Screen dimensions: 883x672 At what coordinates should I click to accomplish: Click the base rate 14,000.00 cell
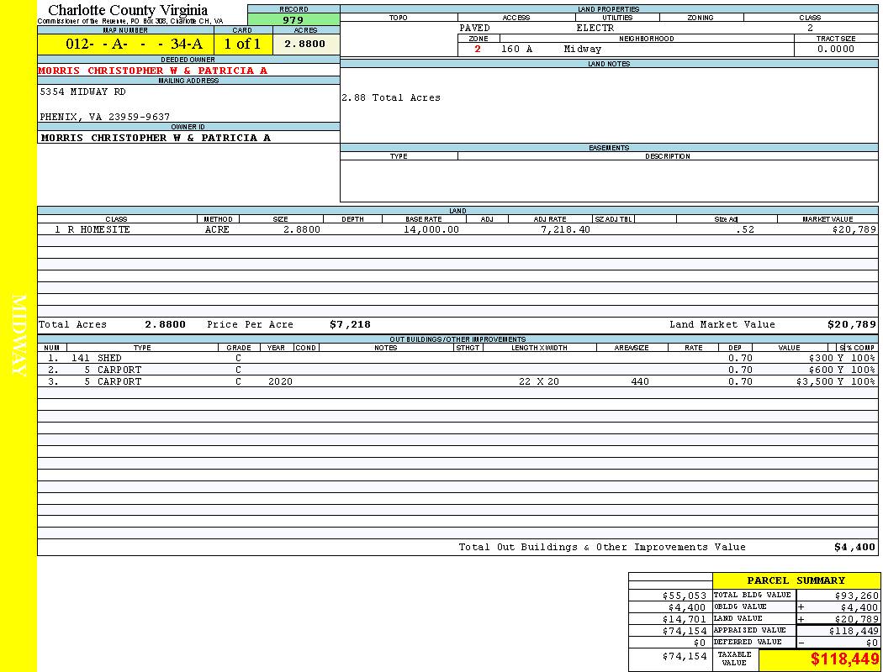coord(431,229)
